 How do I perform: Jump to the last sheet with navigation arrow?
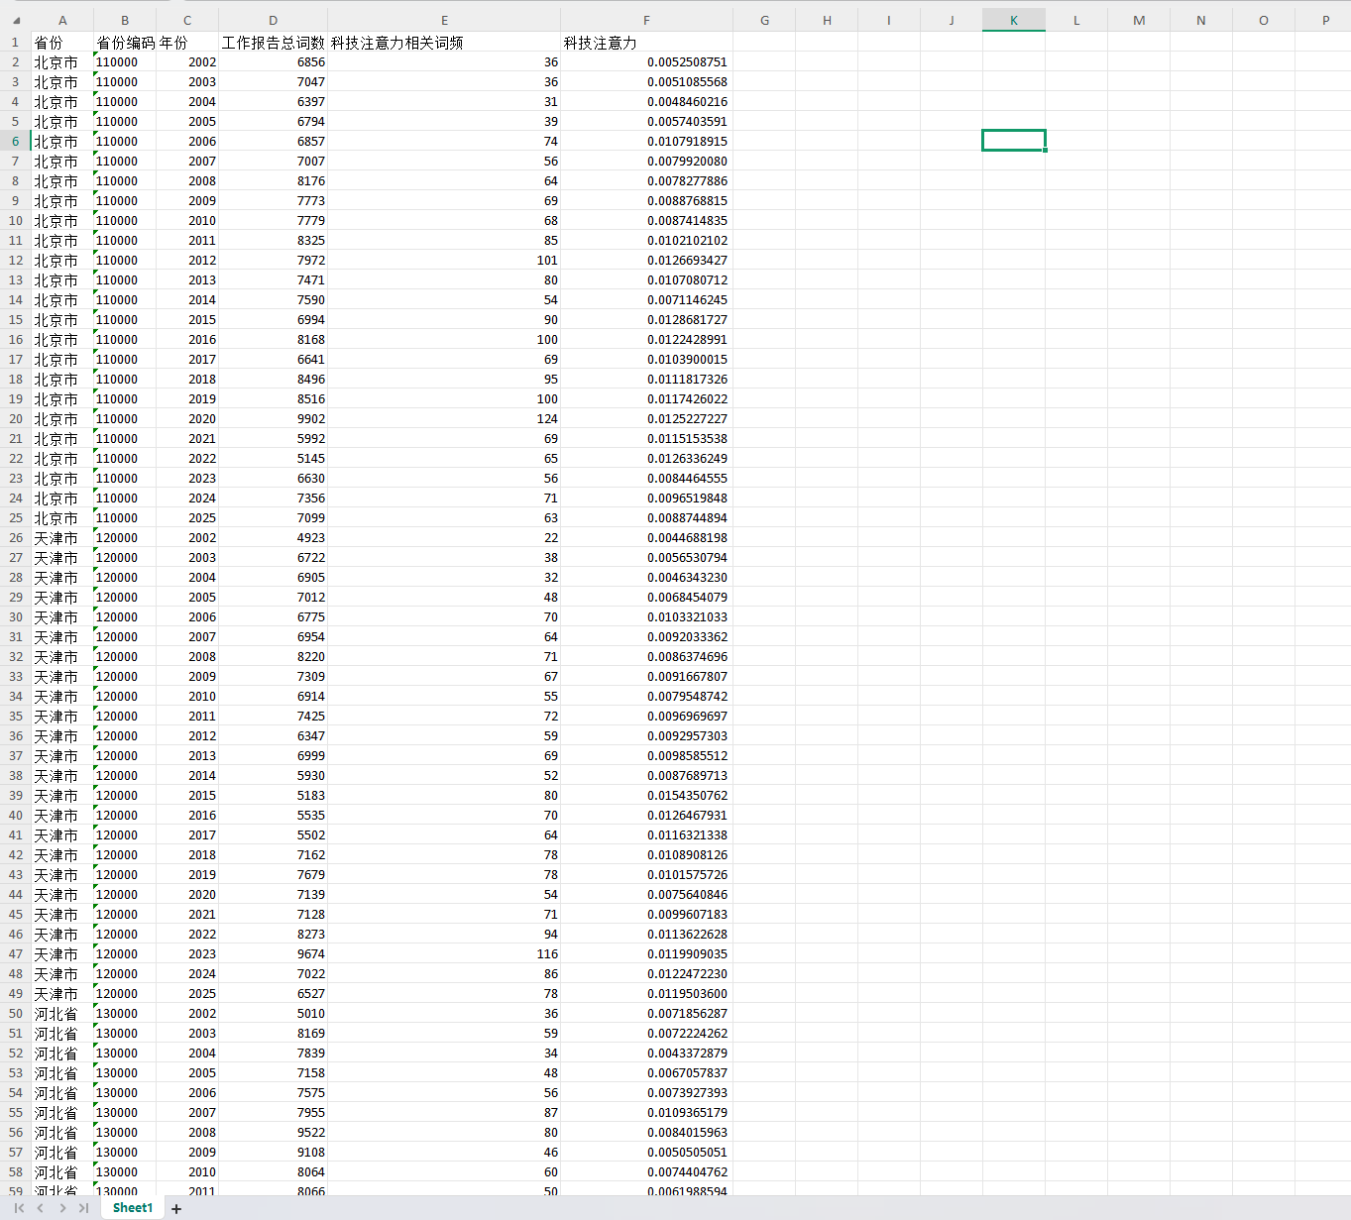point(84,1208)
